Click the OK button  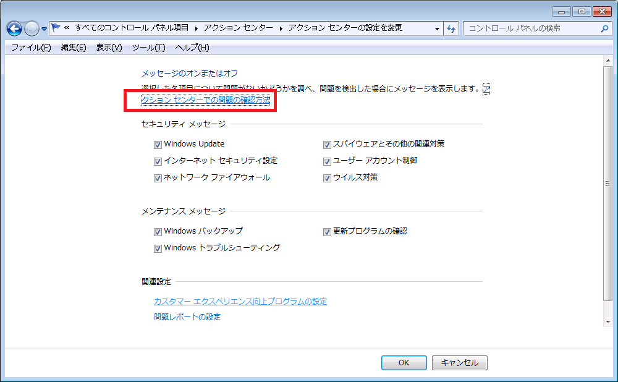pos(404,363)
